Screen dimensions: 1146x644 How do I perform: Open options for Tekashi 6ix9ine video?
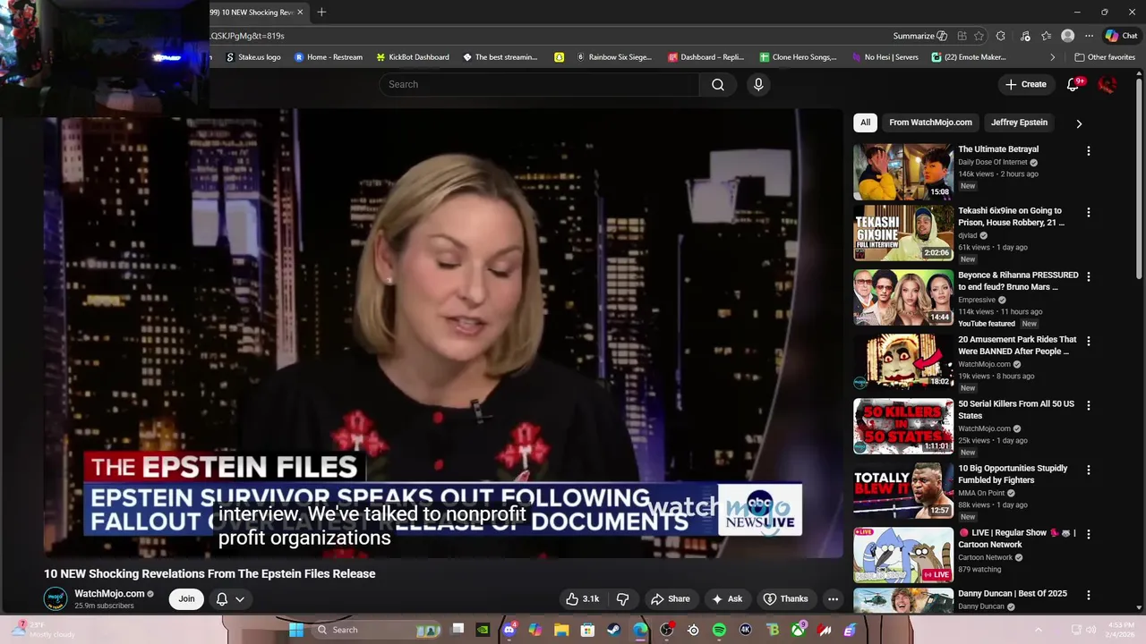[x=1089, y=213]
